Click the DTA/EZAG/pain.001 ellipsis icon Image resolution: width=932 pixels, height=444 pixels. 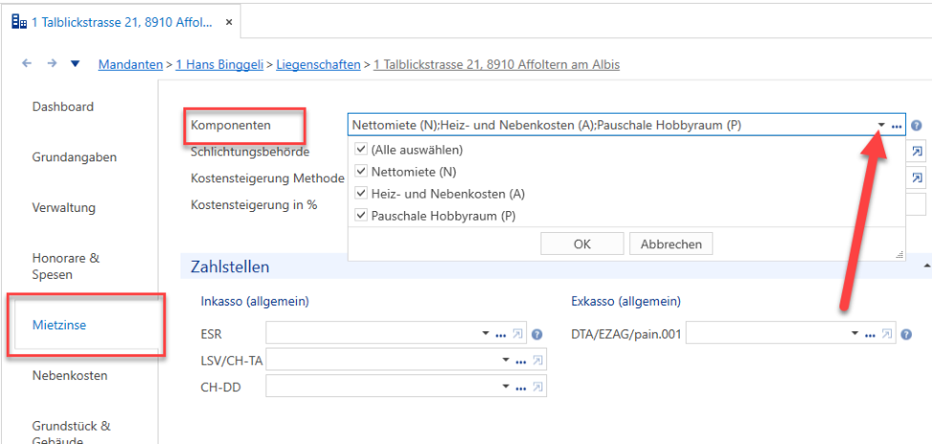pyautogui.click(x=870, y=334)
